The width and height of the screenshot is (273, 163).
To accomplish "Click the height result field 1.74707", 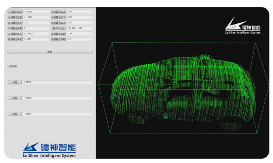I will 57,114.
